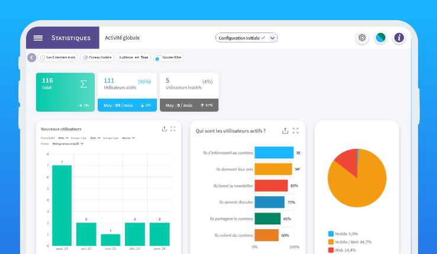
Task: Click the Qui sont les utilisateurs actifs title
Action: pyautogui.click(x=230, y=131)
